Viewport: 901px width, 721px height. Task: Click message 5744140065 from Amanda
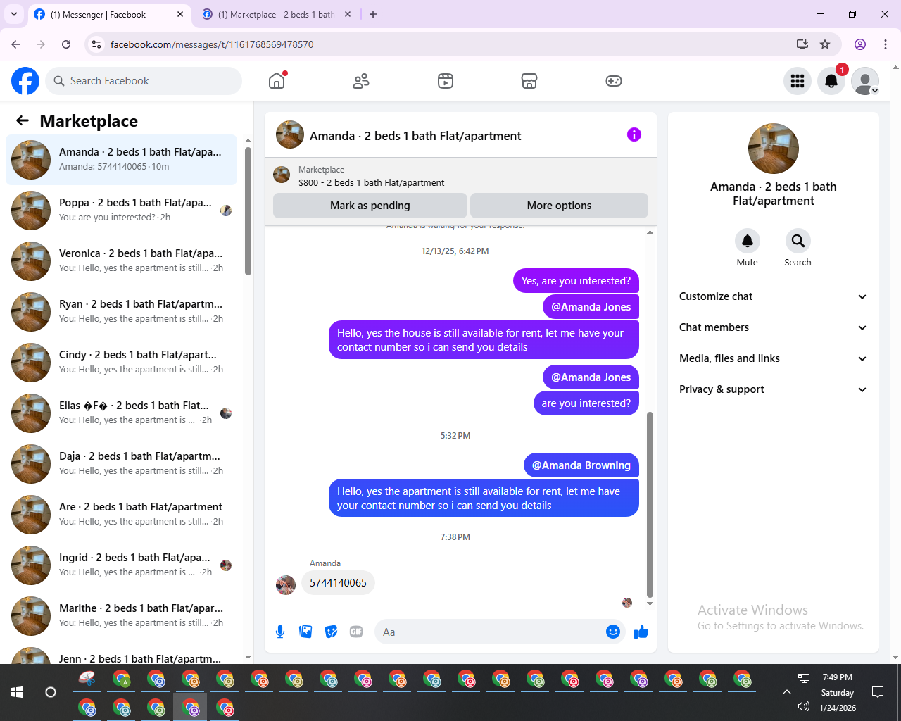coord(338,583)
